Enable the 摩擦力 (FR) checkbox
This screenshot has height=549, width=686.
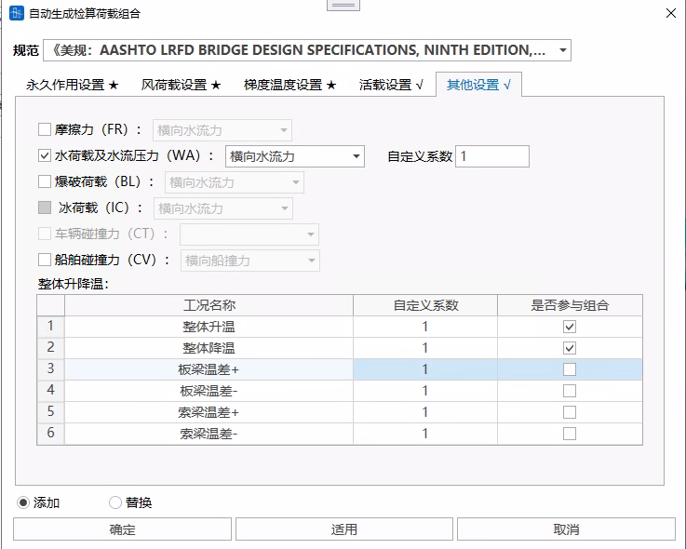pos(45,129)
